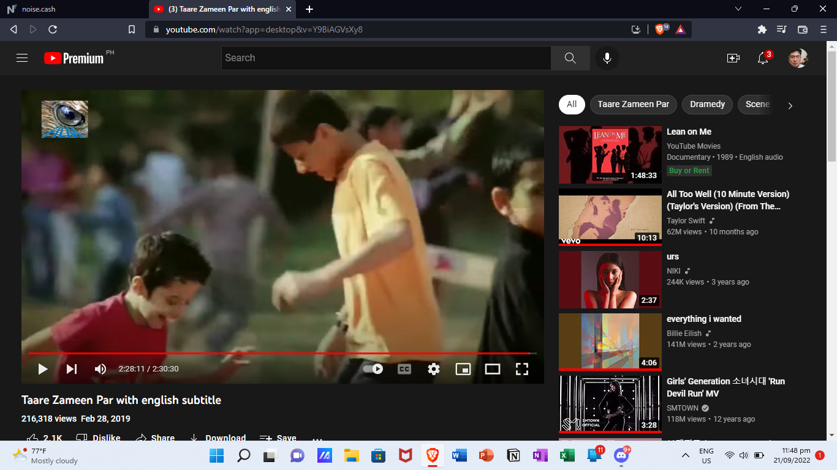837x470 pixels.
Task: Switch to miniplayer
Action: tap(463, 369)
